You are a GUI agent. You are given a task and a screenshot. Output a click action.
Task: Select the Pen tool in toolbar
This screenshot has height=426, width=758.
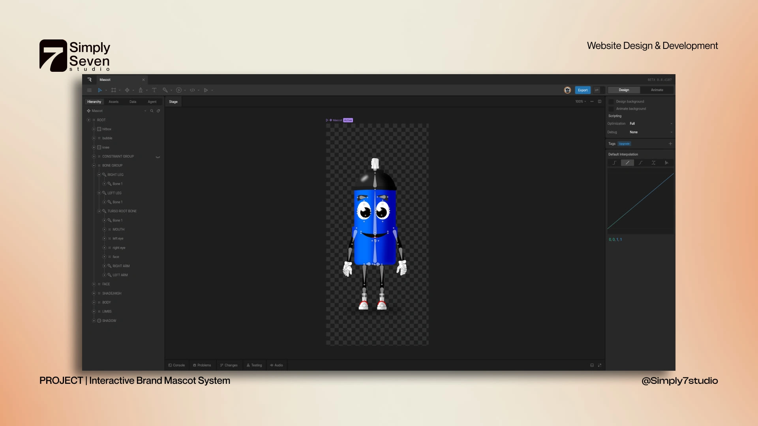point(141,90)
